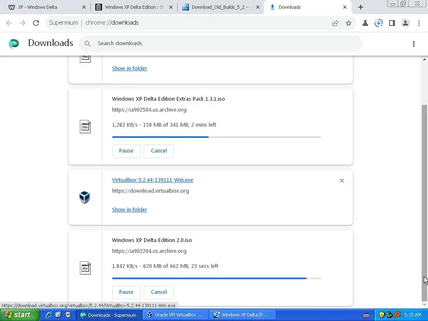This screenshot has width=428, height=321.
Task: Click the on-screen keyboard tray icon
Action: 366,315
